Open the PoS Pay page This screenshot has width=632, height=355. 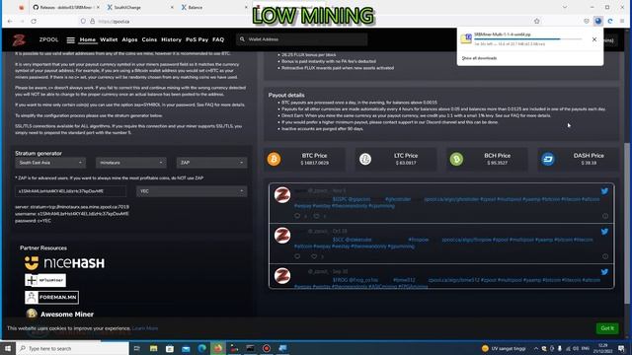click(197, 39)
